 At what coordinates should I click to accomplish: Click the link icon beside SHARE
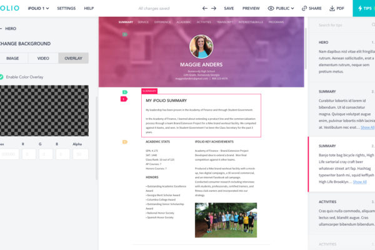pyautogui.click(x=304, y=8)
